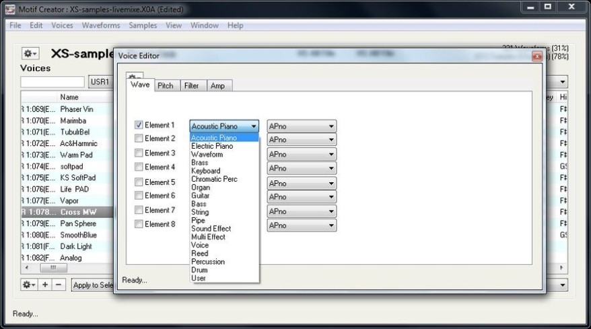The image size is (591, 329).
Task: Select the Warm Pad voice row
Action: tap(67, 155)
